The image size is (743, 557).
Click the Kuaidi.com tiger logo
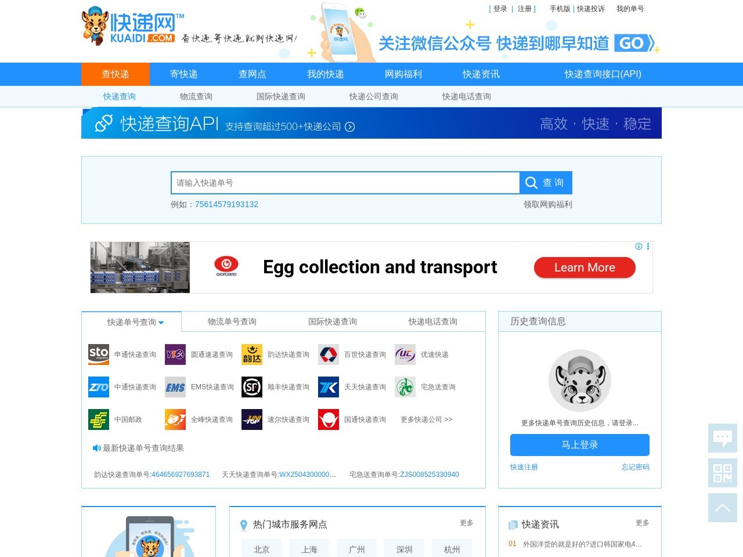tap(133, 26)
